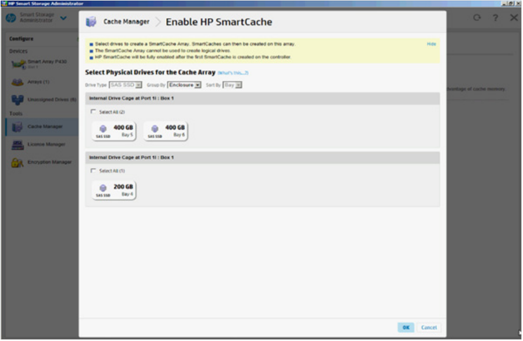Click the SSD icon on Bay 5 drive
The height and width of the screenshot is (341, 523).
coord(103,128)
